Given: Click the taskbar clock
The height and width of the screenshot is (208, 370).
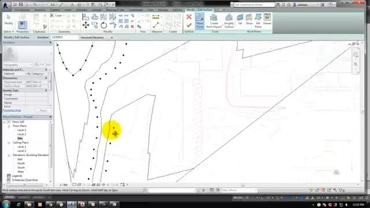Looking at the screenshot, I should (358, 205).
